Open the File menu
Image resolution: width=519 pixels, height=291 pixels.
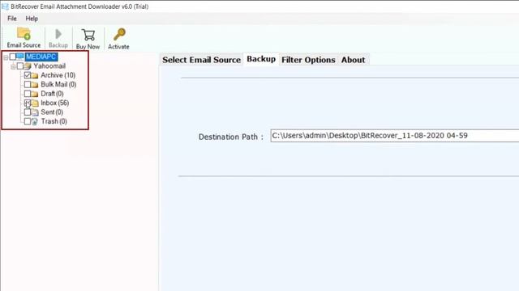point(12,19)
